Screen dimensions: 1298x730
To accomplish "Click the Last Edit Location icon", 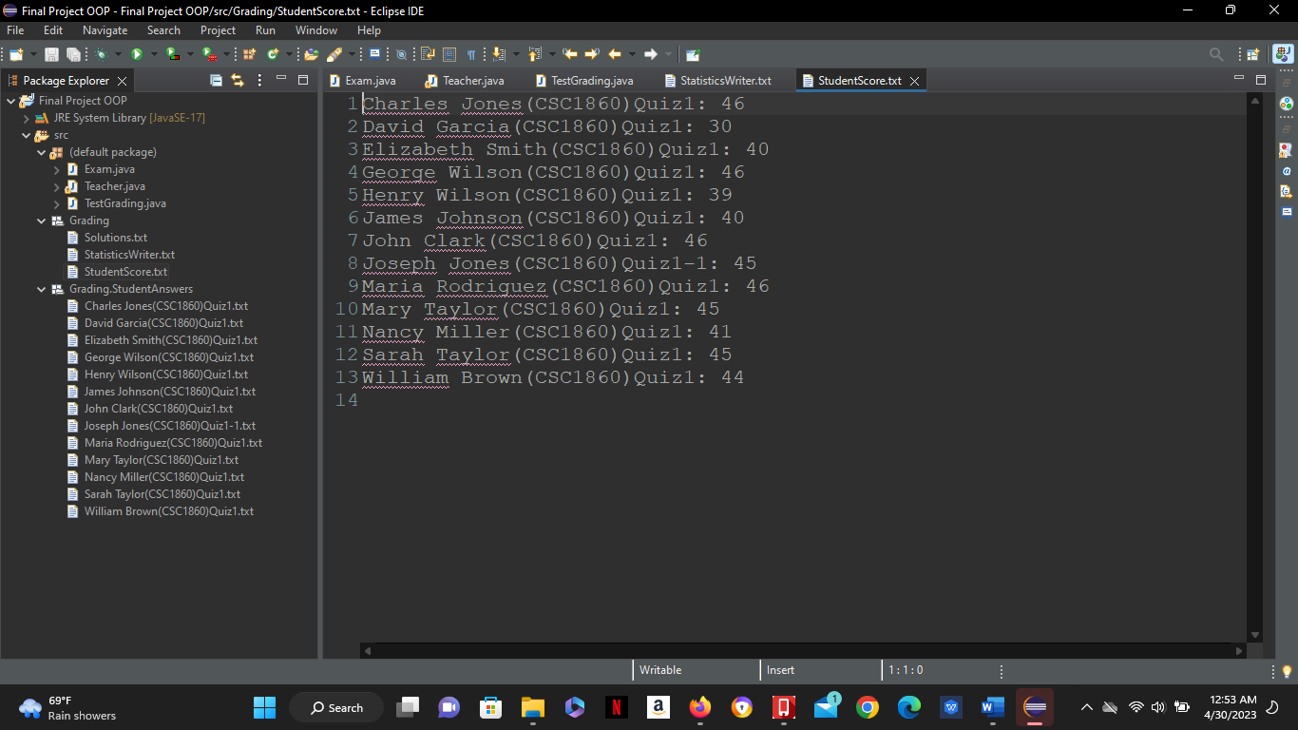I will 570,54.
